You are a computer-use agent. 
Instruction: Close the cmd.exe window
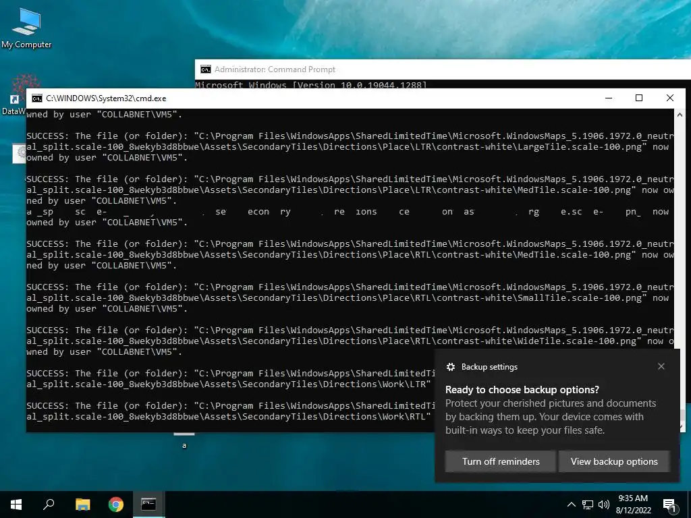point(670,98)
